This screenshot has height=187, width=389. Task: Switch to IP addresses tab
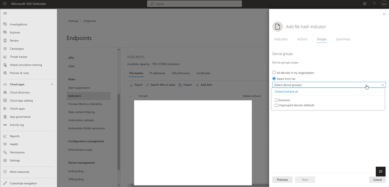[157, 73]
